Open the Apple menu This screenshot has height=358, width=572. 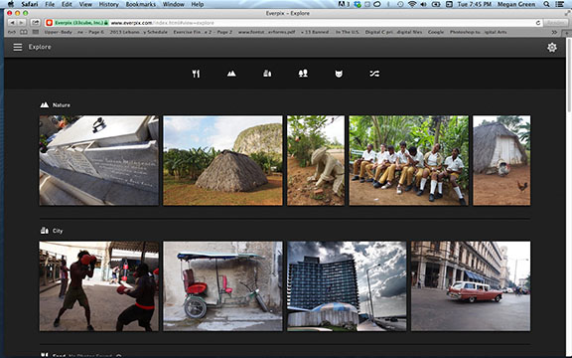[11, 4]
